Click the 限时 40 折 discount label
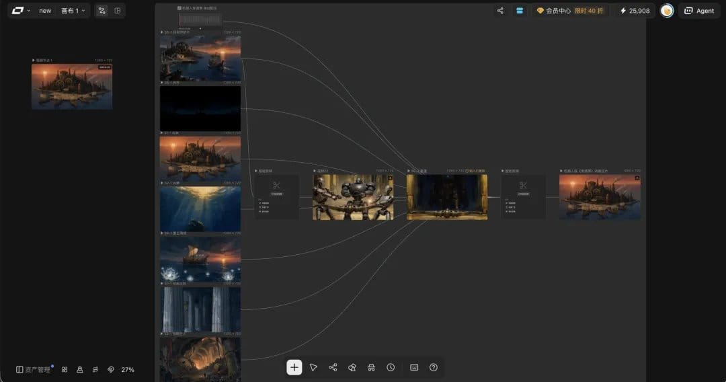The height and width of the screenshot is (382, 726). pos(588,11)
